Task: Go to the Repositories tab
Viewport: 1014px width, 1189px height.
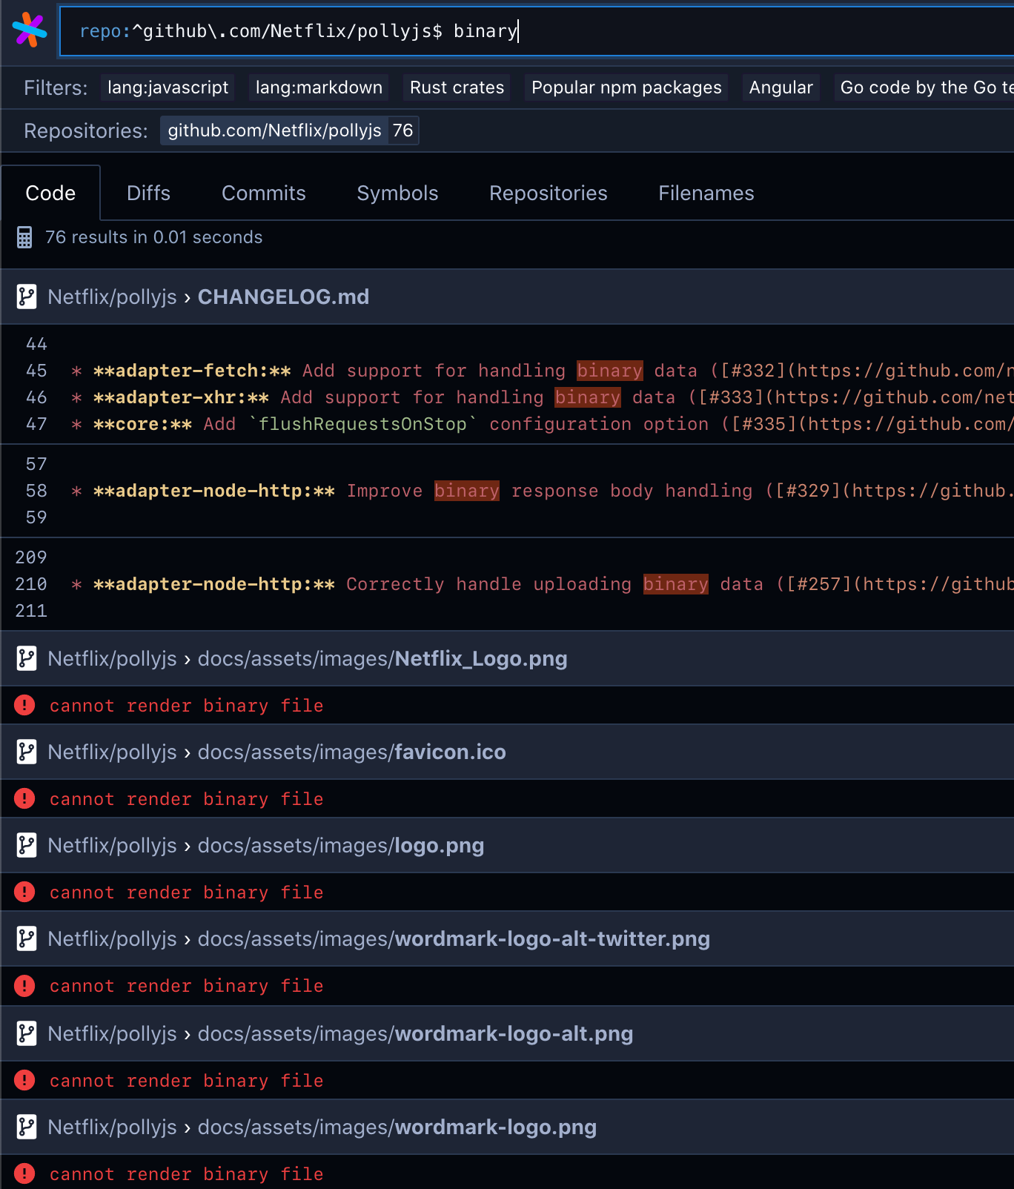Action: pyautogui.click(x=549, y=193)
